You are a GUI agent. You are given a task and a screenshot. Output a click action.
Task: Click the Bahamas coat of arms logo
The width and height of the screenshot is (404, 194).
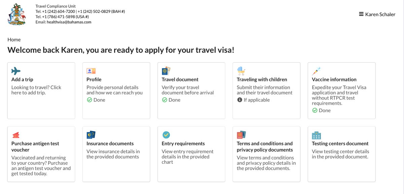pos(16,14)
